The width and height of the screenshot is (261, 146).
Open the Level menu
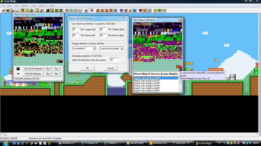(x=33, y=6)
